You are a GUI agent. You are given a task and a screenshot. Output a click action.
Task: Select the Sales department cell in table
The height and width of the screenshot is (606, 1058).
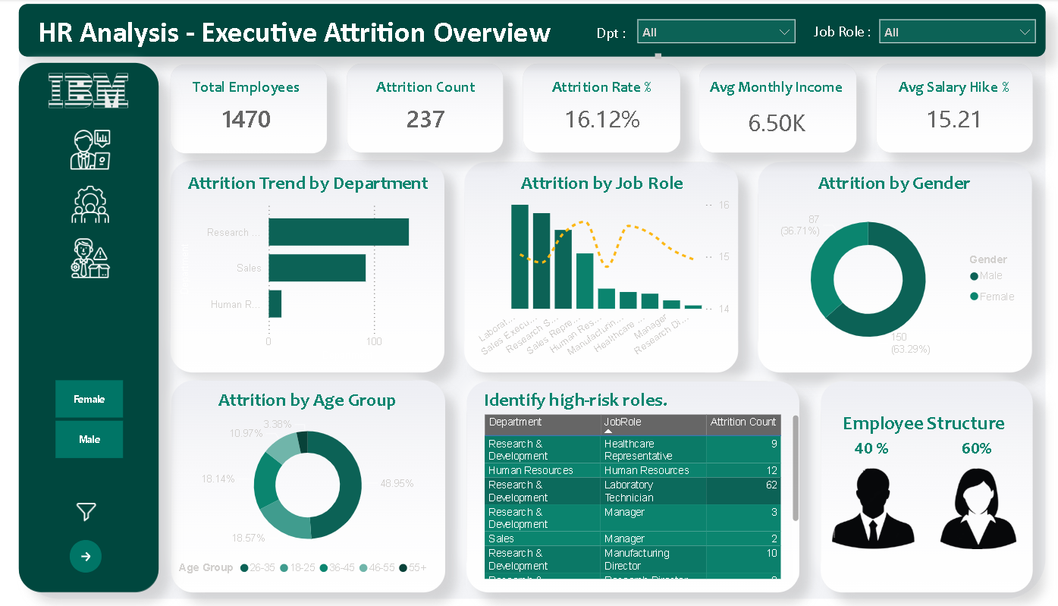tap(542, 538)
